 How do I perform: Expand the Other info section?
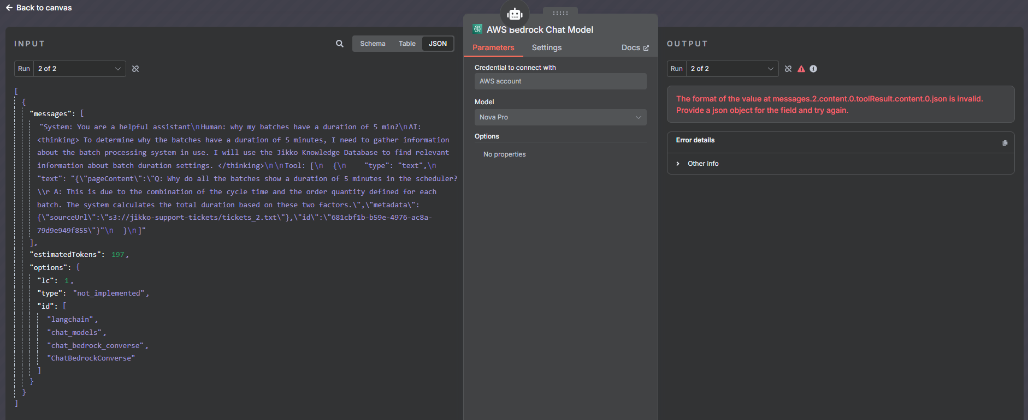(x=698, y=164)
